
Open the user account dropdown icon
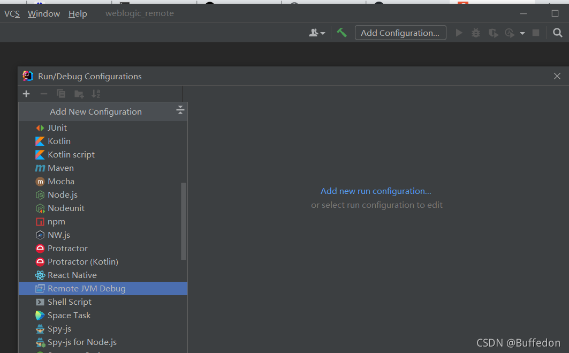coord(317,33)
